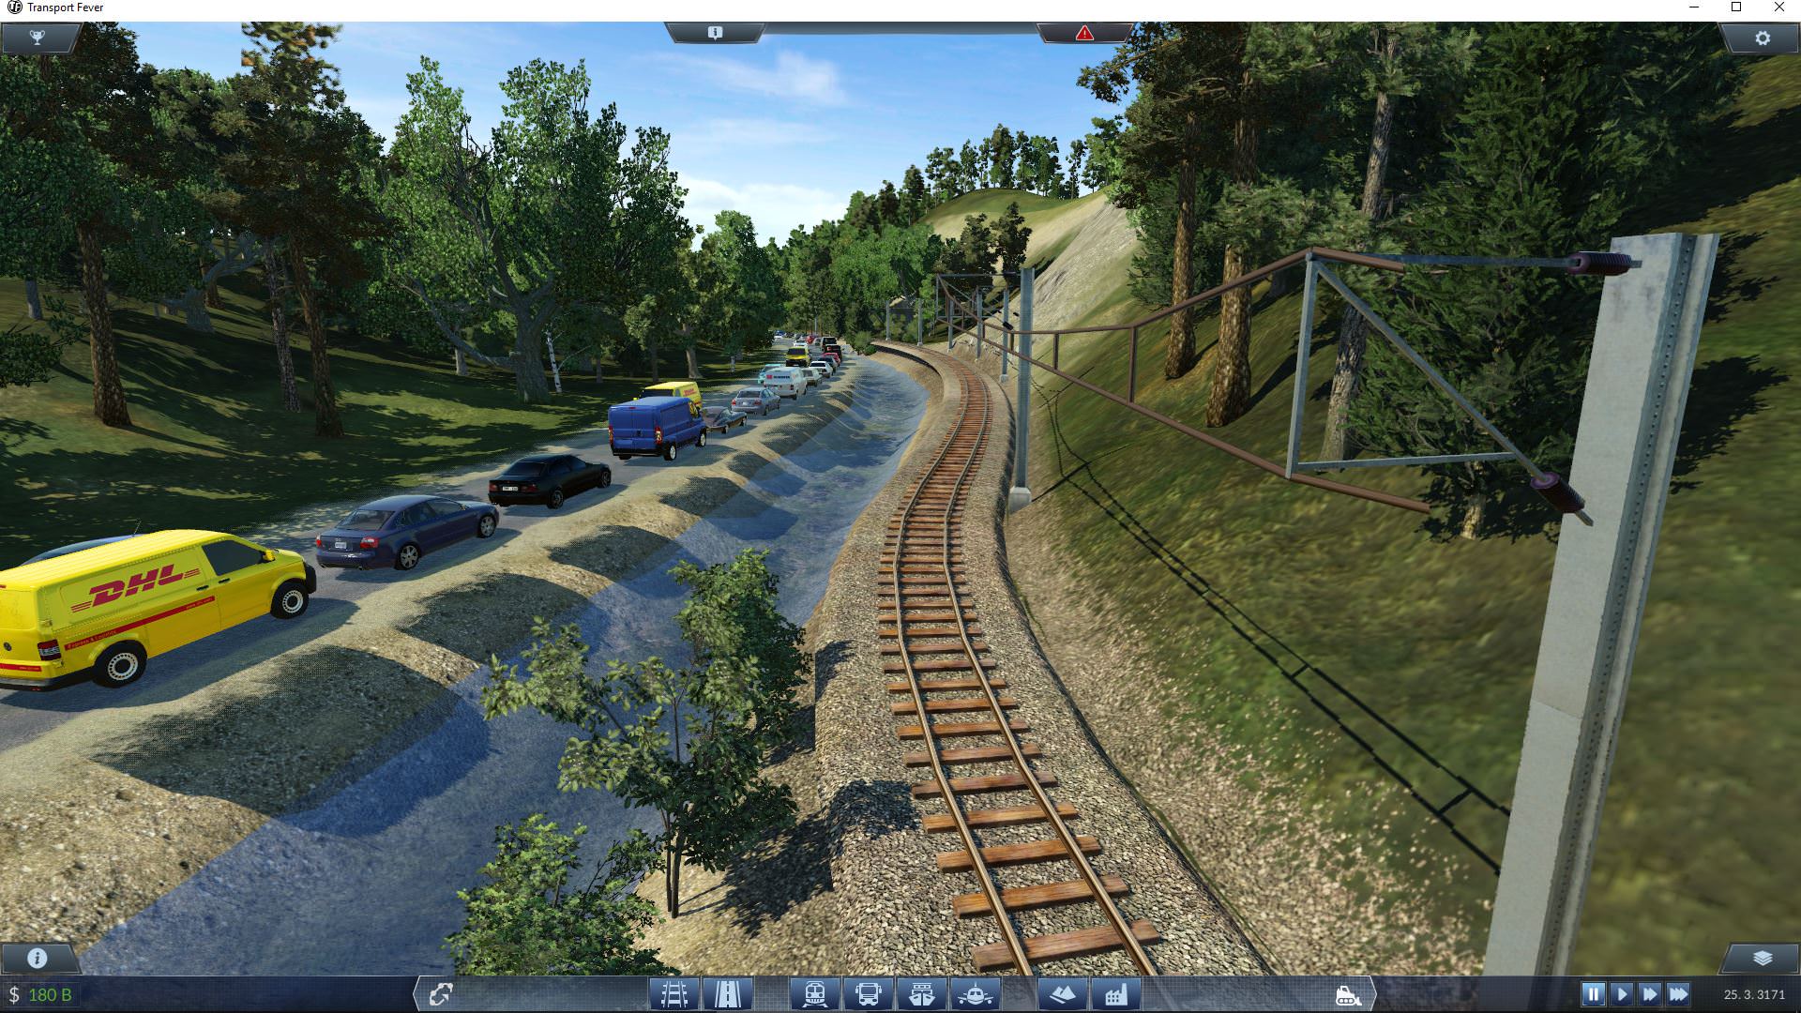Select the railroad track construction tool
This screenshot has width=1801, height=1013.
click(674, 994)
